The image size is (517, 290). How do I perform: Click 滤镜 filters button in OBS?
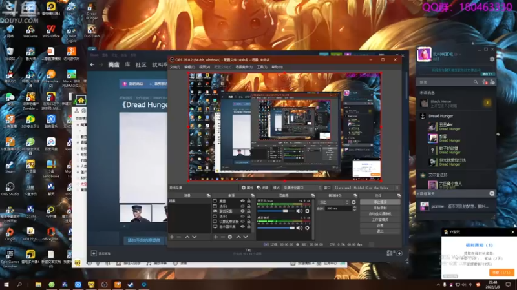coord(262,188)
